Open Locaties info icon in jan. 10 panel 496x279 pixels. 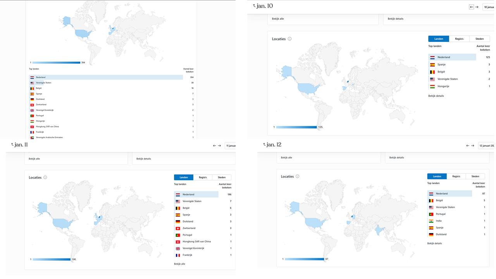point(289,39)
